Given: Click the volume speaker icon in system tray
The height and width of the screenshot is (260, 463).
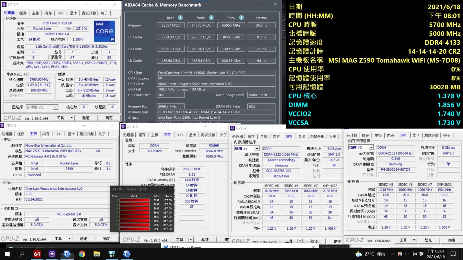Looking at the screenshot, I should [414, 254].
